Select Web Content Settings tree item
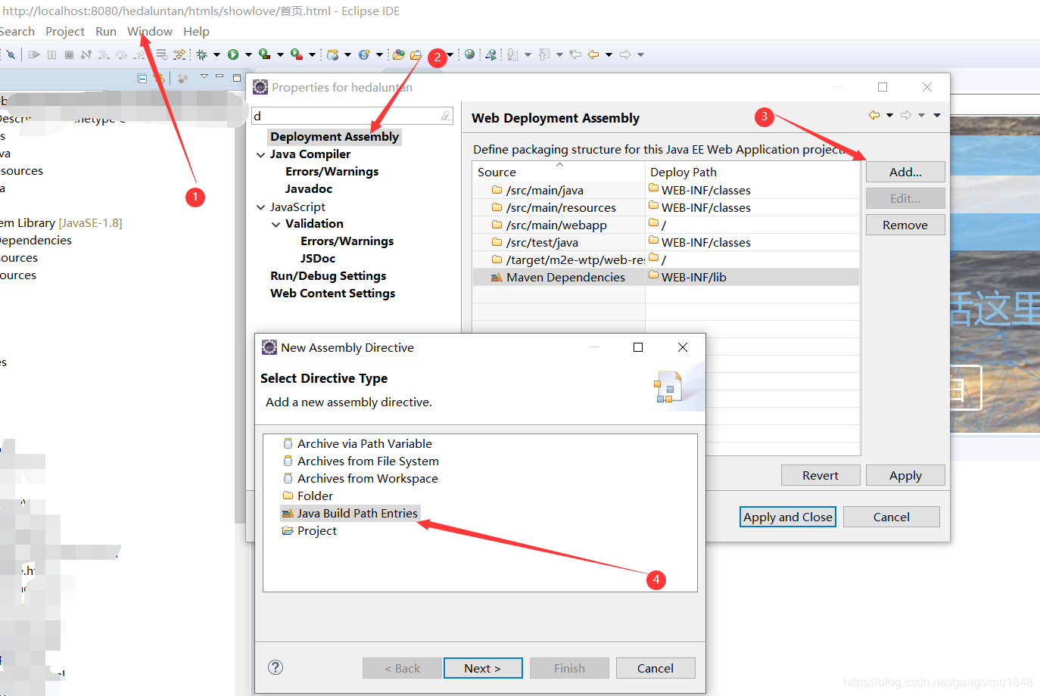 coord(333,294)
